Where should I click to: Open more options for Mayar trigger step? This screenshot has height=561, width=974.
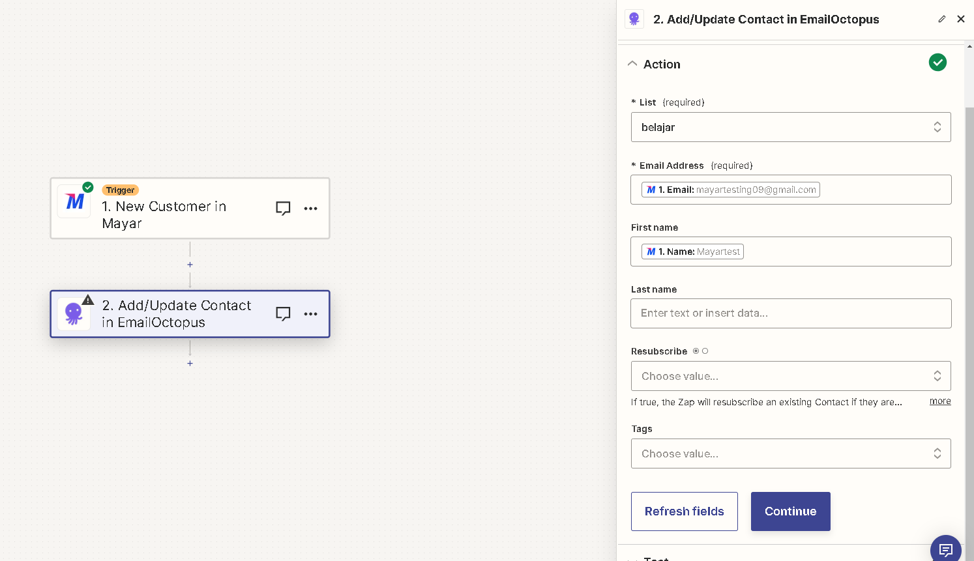[x=311, y=209]
